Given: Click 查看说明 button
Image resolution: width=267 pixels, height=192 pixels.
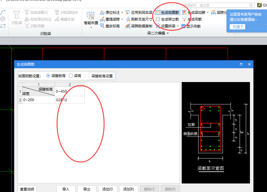Looking at the screenshot, I should (27, 189).
